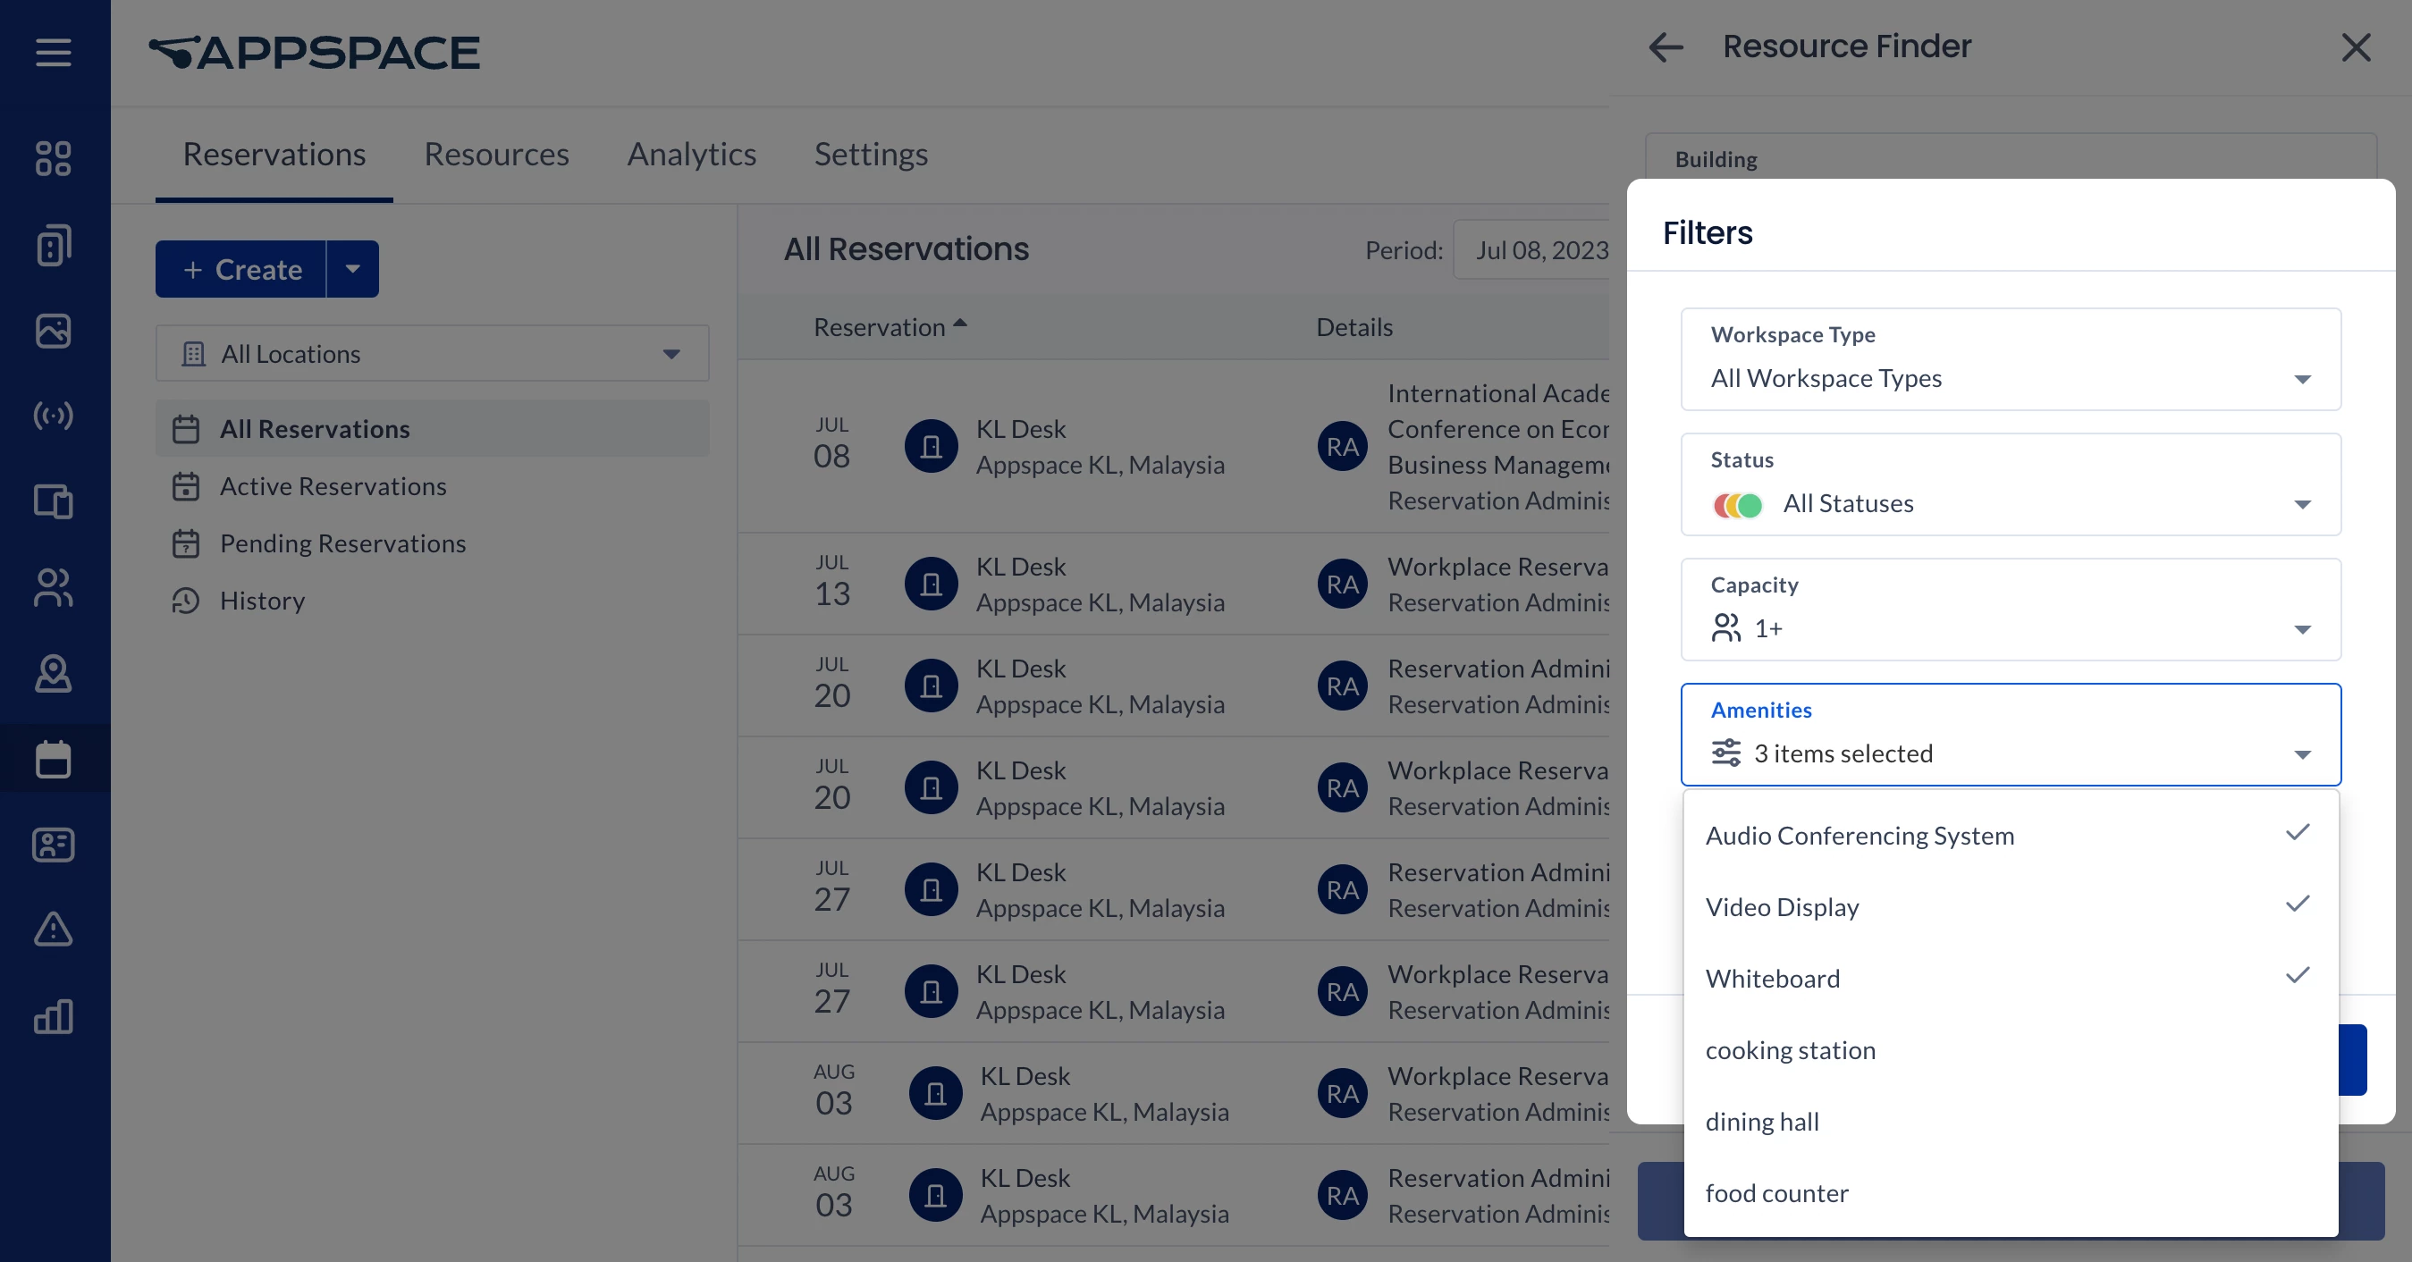Open the hamburger menu in sidebar
The height and width of the screenshot is (1262, 2412).
[x=54, y=52]
